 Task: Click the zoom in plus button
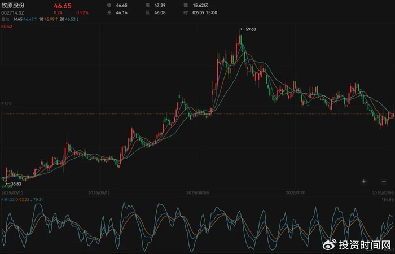[364, 181]
